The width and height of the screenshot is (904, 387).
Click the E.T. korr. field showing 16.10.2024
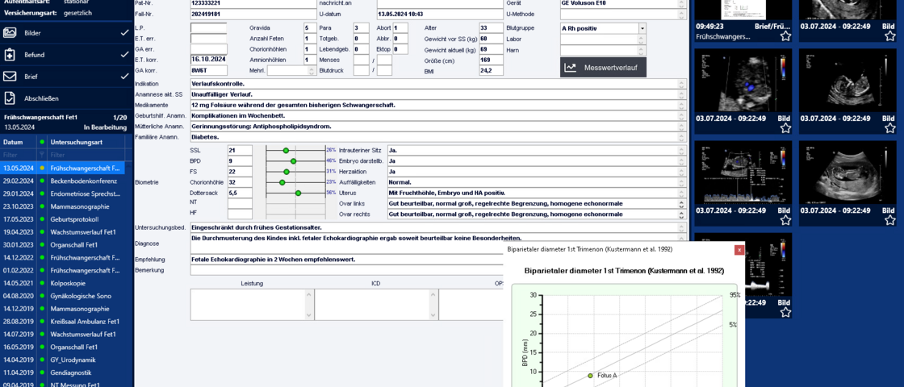pos(209,60)
